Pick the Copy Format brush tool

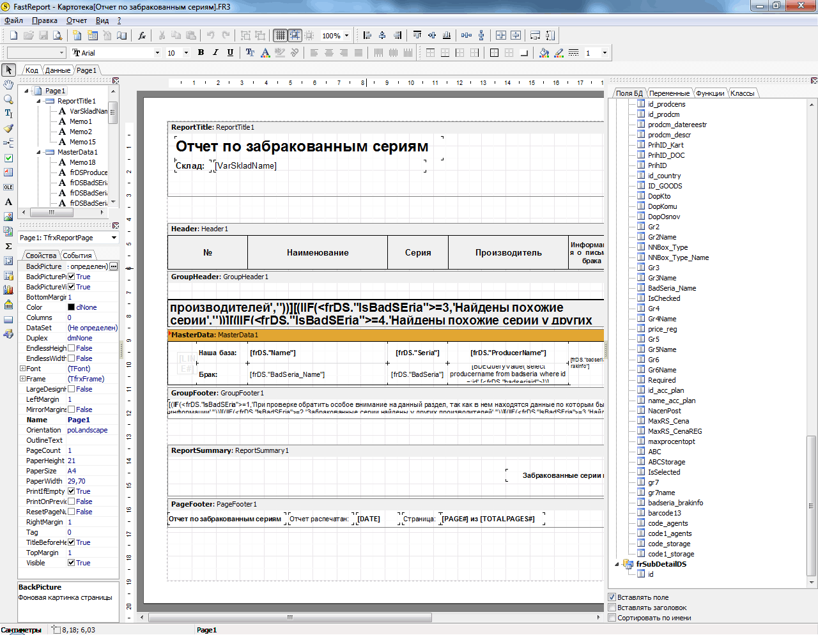[x=8, y=128]
